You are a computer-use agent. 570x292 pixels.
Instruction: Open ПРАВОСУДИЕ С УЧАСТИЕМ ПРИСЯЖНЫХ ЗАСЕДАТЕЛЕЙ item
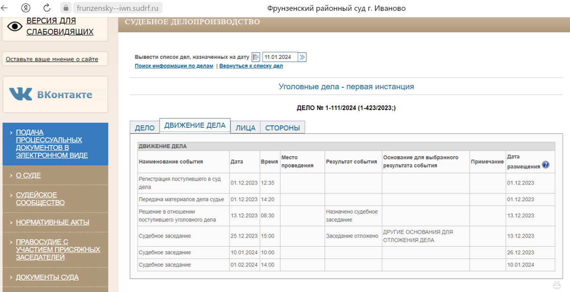(x=58, y=249)
